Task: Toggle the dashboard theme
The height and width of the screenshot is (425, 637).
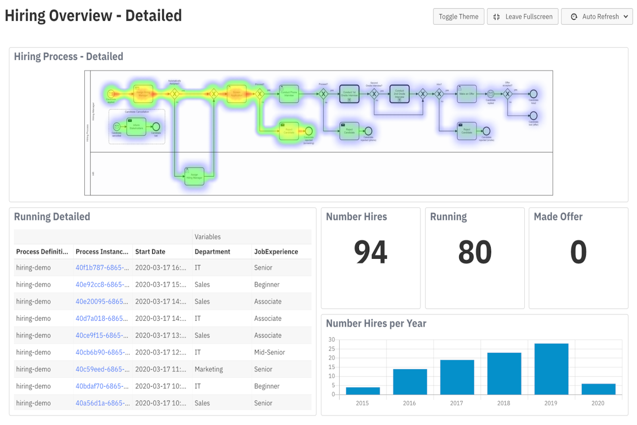Action: 458,16
